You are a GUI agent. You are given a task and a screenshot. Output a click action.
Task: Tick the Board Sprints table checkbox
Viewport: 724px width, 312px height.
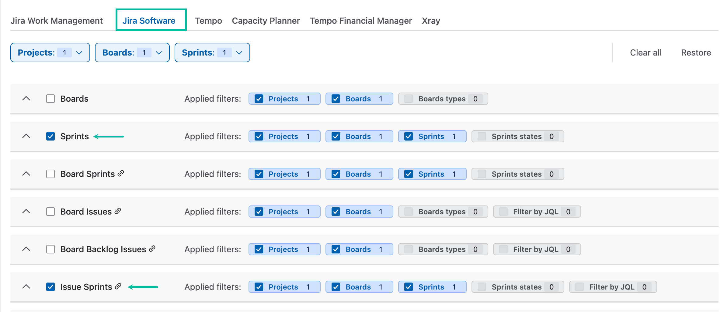(x=50, y=174)
